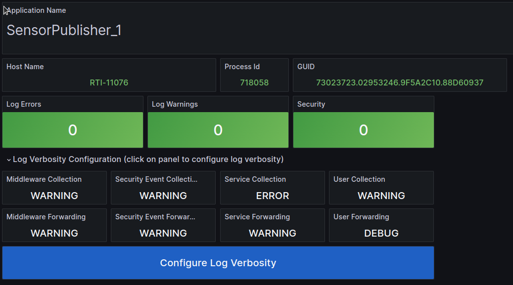513x285 pixels.
Task: Open the Application Name panel header menu
Action: point(36,10)
